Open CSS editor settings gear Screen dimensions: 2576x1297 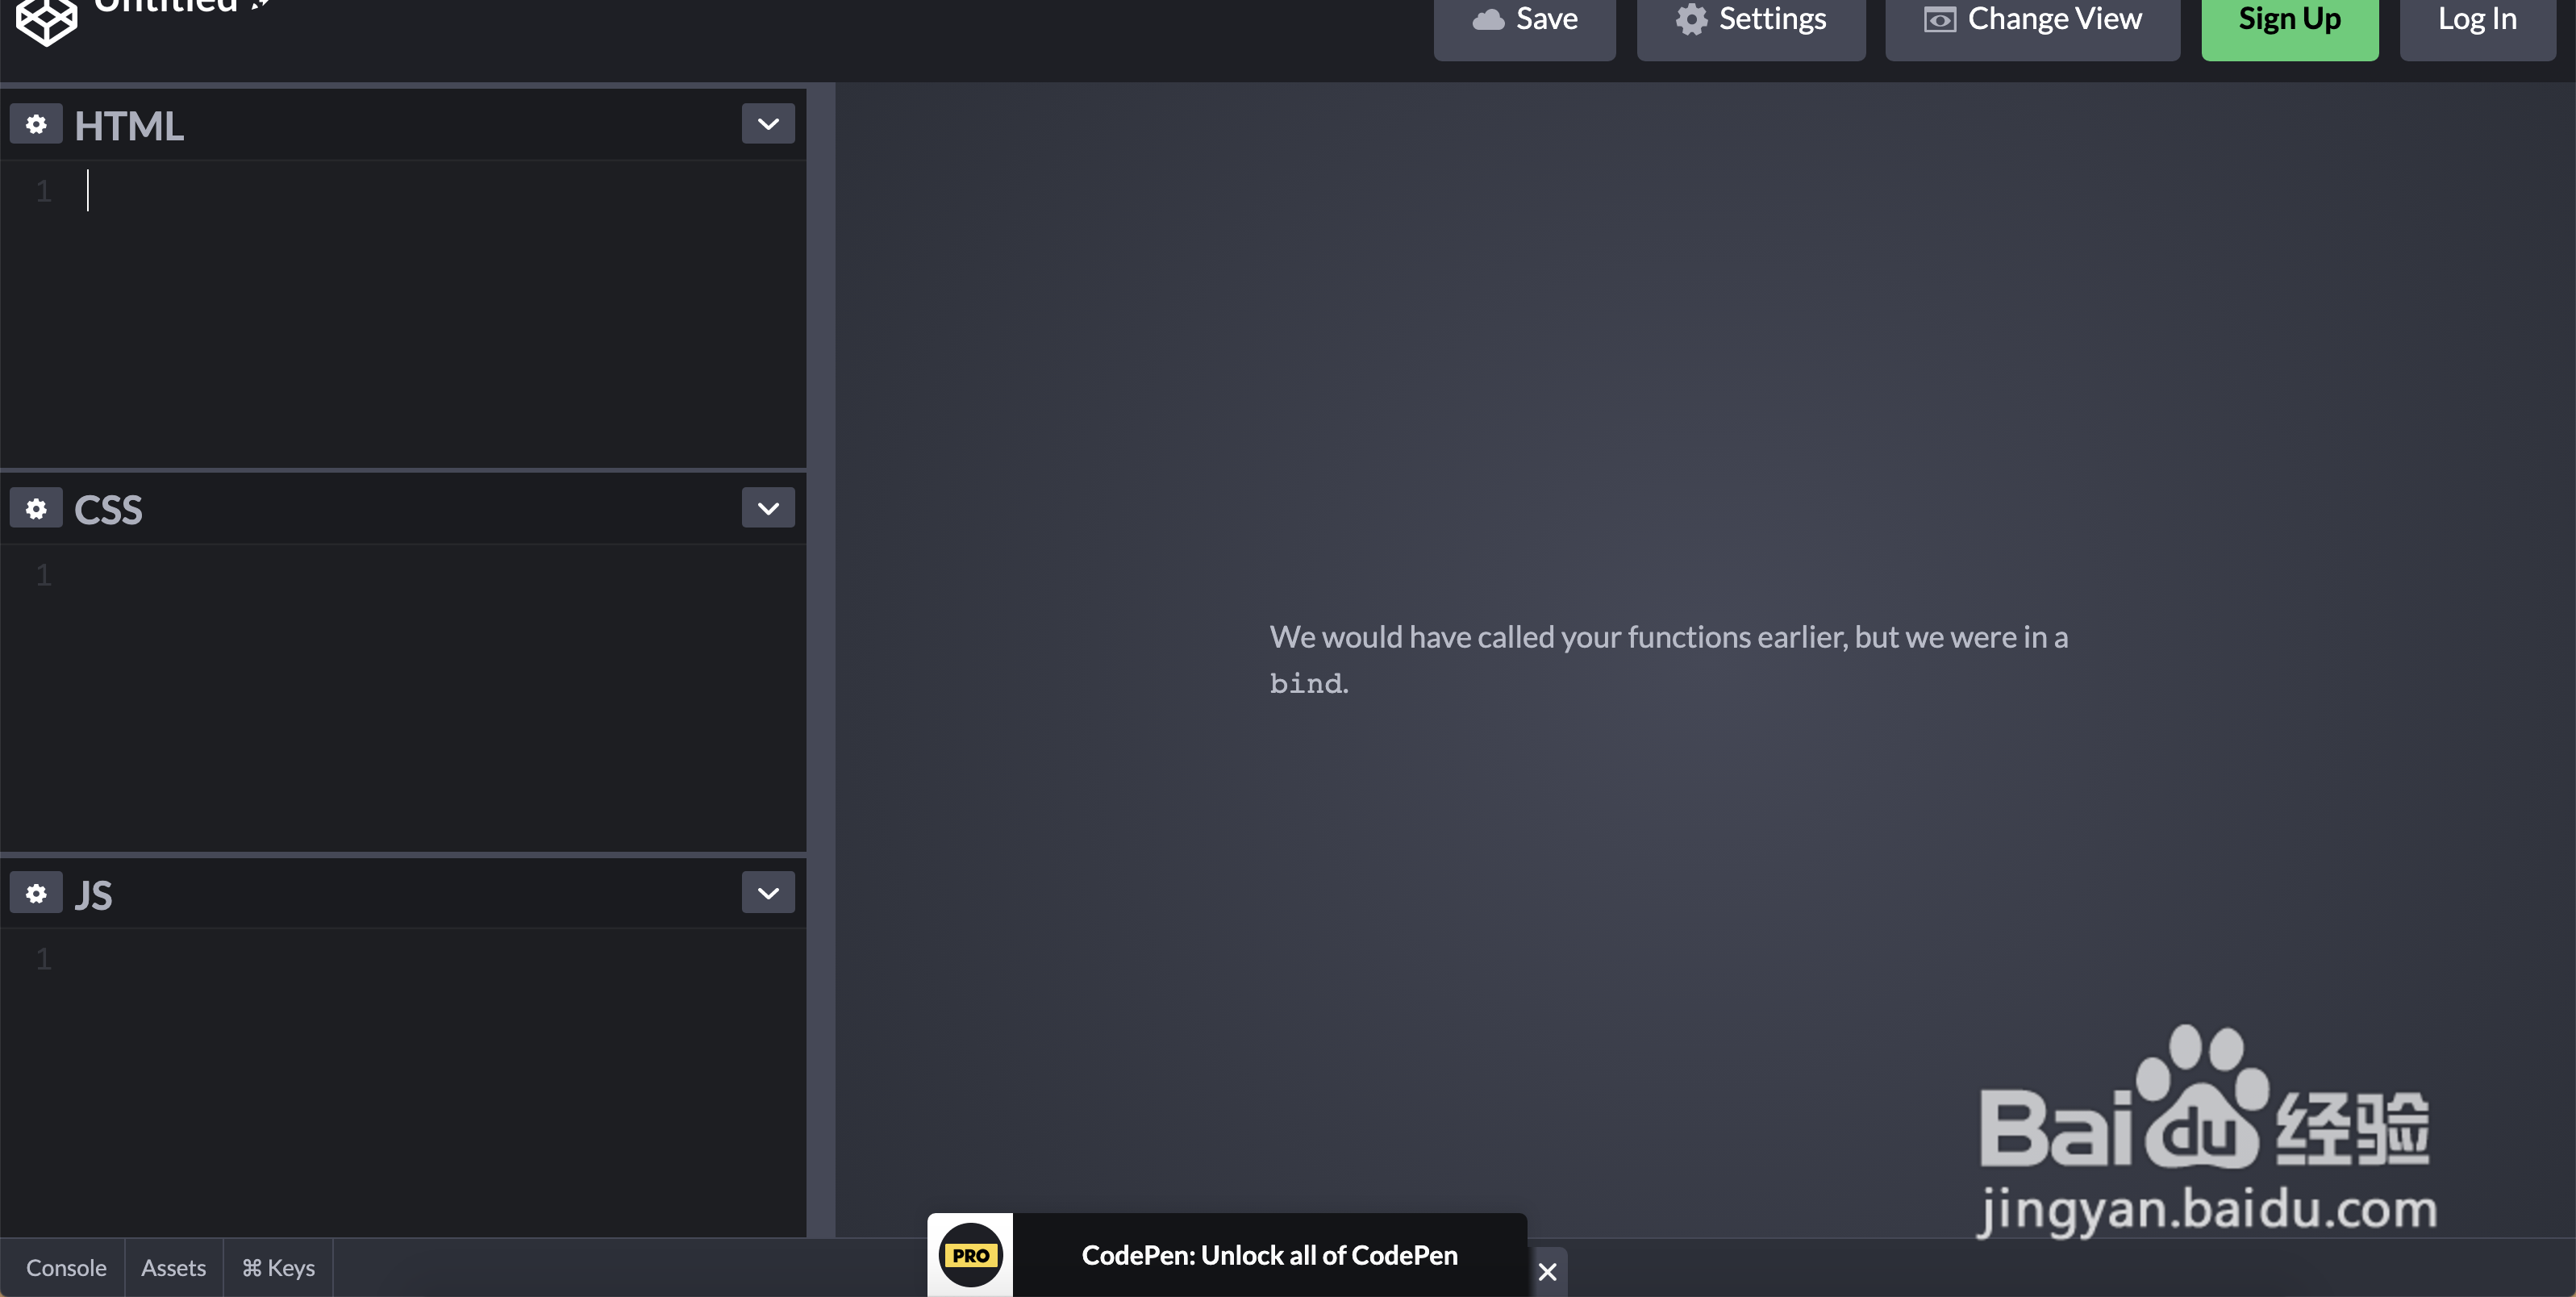pos(36,509)
